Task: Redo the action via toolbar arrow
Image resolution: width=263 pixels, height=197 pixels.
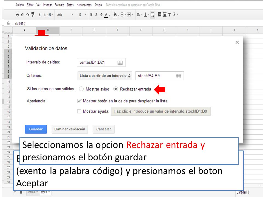Action: point(28,15)
